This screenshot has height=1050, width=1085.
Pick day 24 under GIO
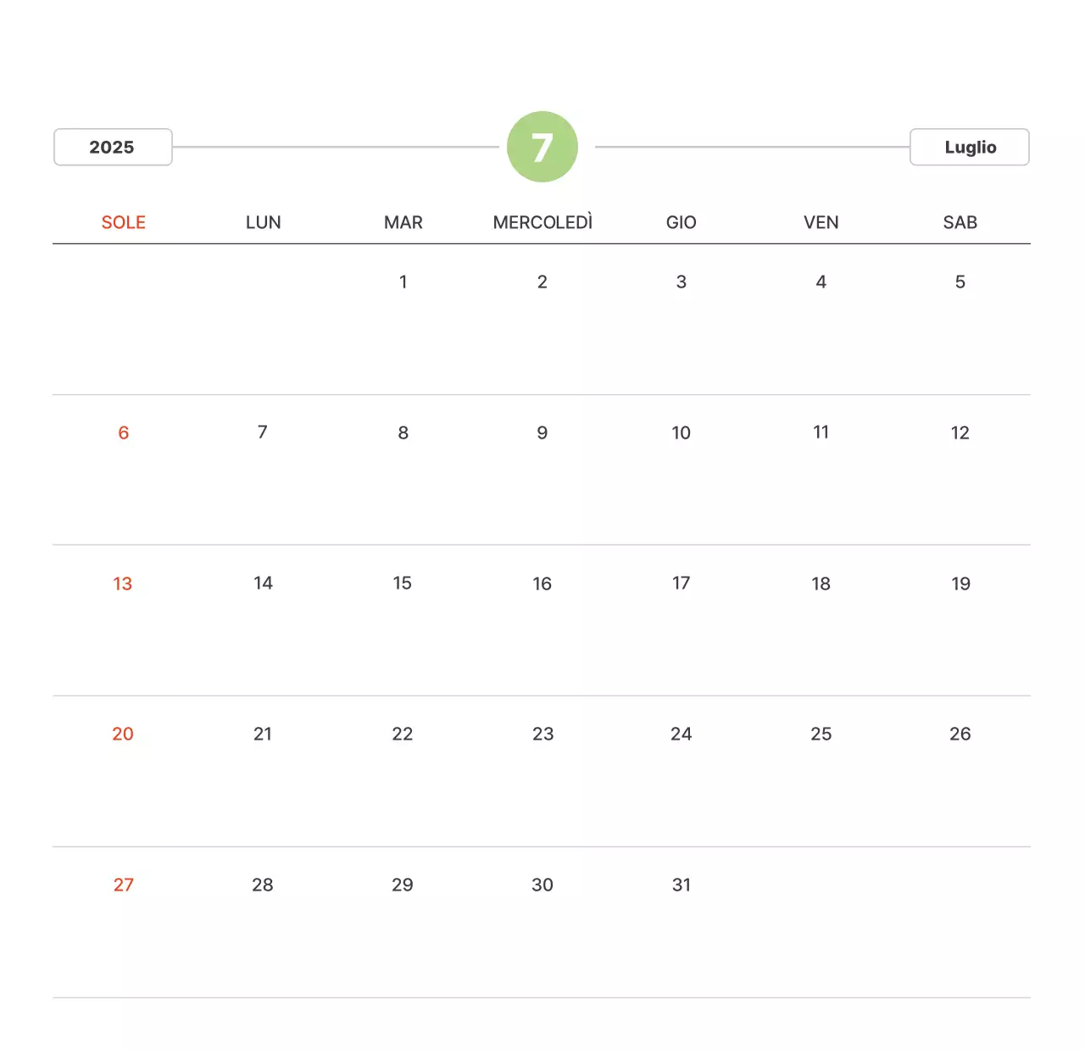tap(682, 734)
